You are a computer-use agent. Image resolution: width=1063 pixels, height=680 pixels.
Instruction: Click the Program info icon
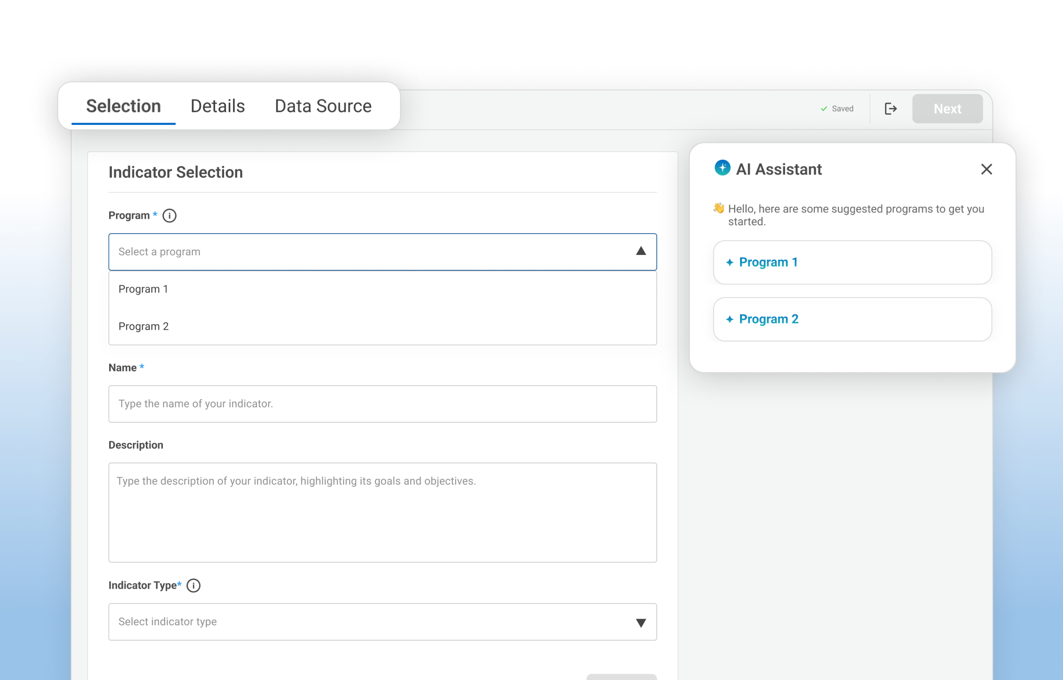169,216
